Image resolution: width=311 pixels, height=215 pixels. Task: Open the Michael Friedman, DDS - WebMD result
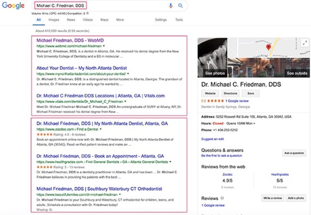click(70, 40)
